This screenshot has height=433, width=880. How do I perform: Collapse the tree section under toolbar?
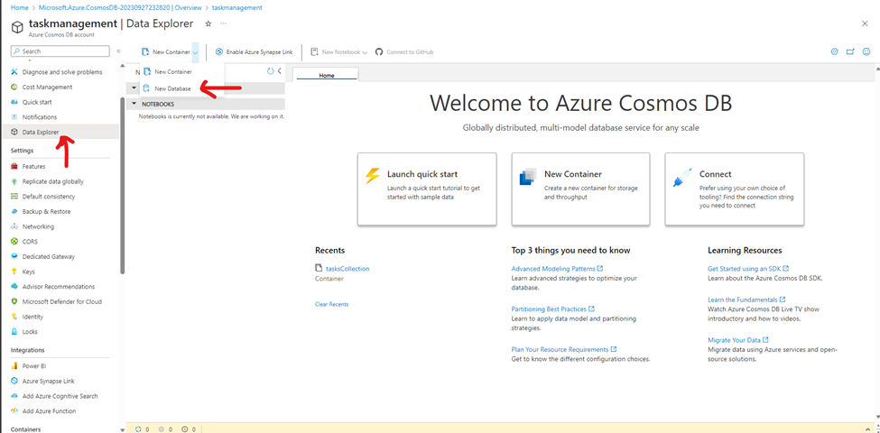point(134,88)
